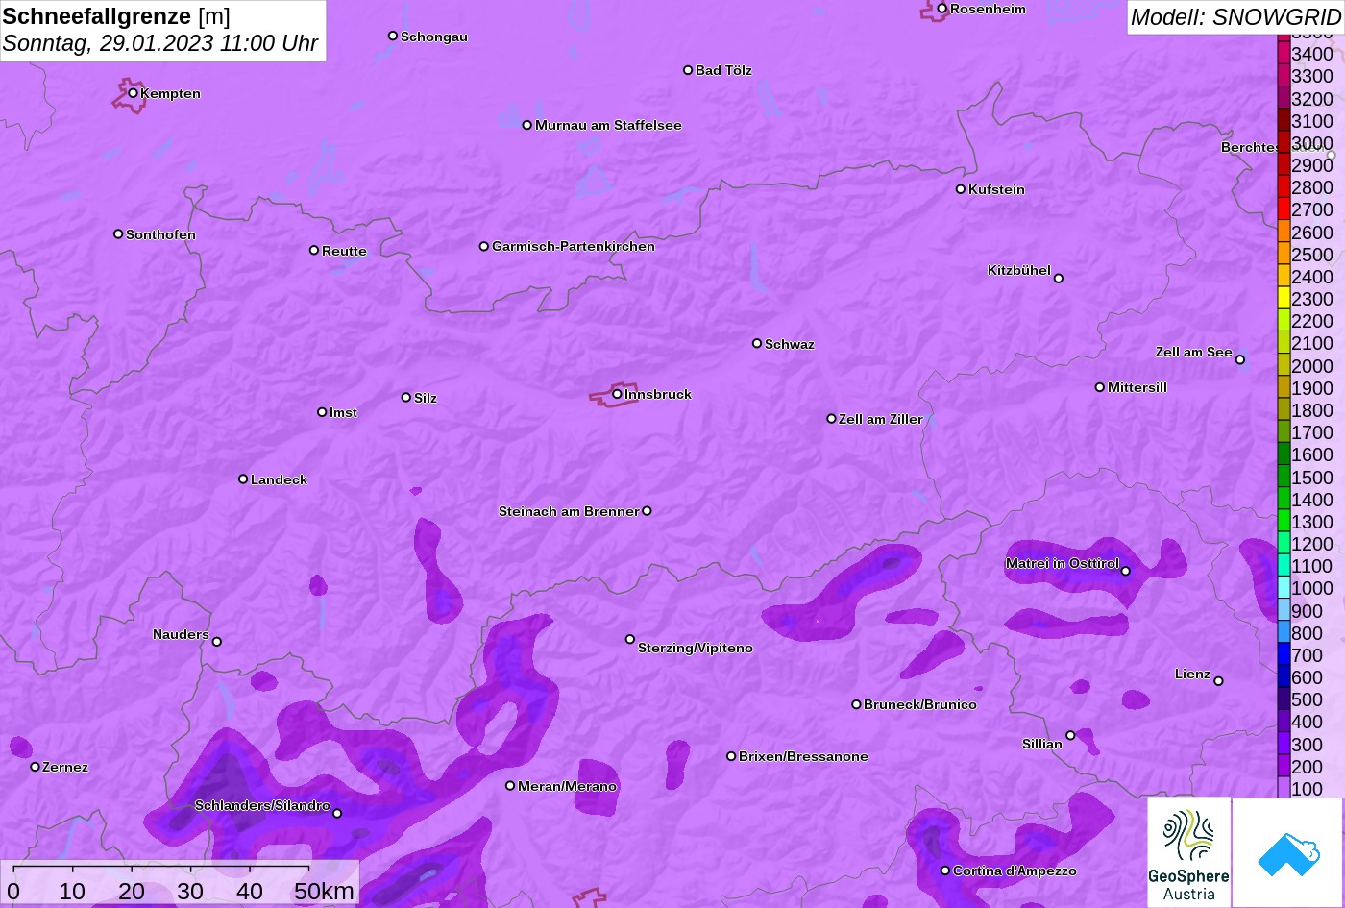Click the Mittersill marker circle
1345x908 pixels.
[1099, 387]
